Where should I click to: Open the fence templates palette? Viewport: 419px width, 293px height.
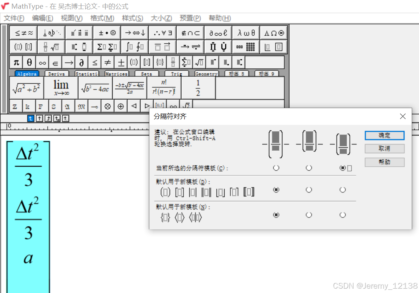tap(24, 47)
